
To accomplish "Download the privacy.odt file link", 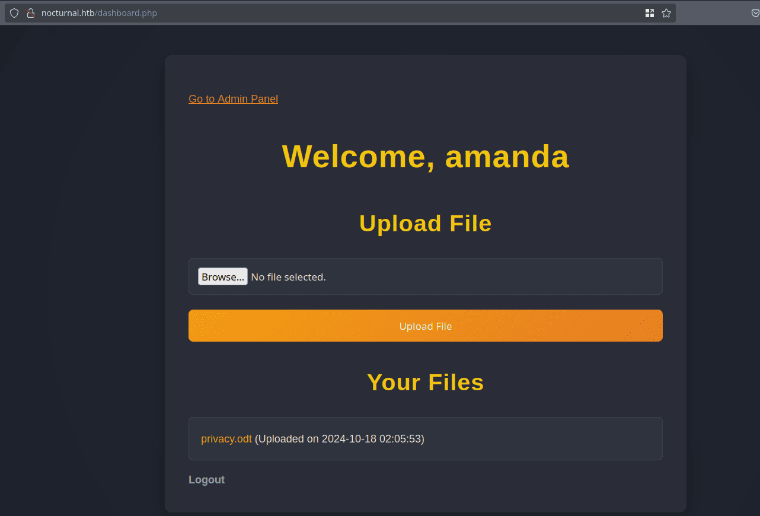I will tap(226, 439).
